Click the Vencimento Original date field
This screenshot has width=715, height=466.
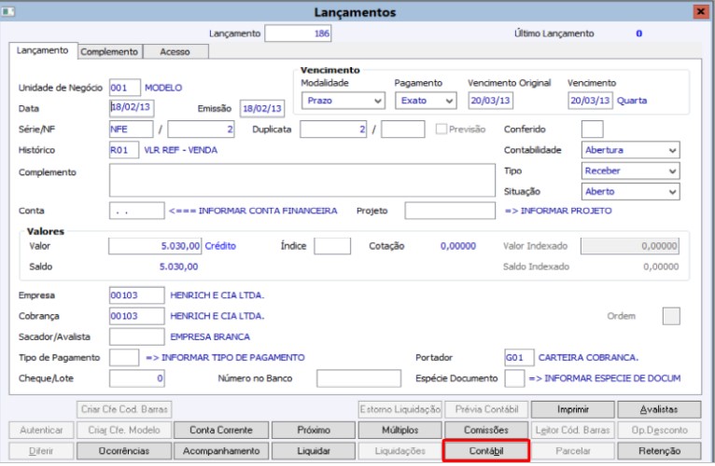491,101
